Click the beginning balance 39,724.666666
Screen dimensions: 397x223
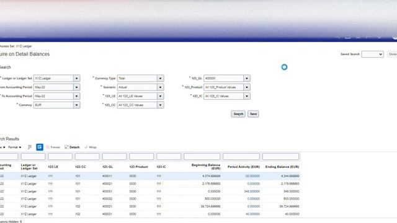(x=211, y=206)
